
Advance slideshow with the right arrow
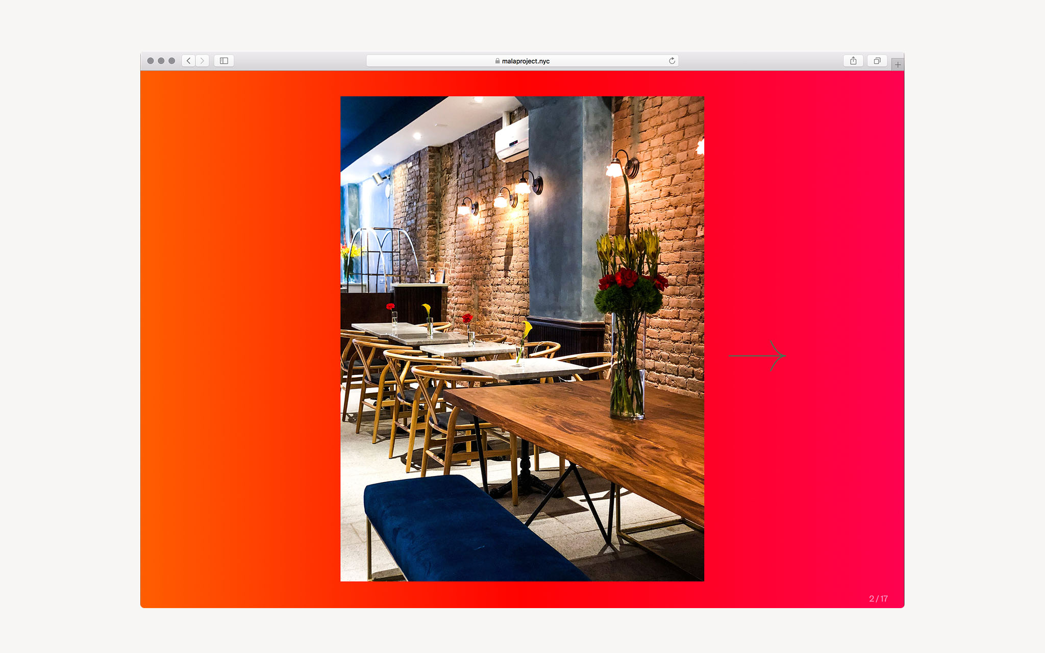point(757,356)
